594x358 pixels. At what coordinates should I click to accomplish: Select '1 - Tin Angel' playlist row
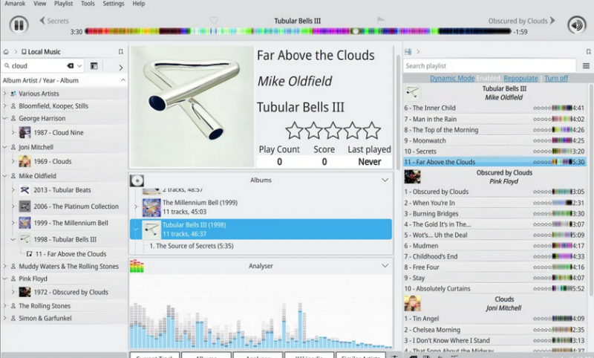pyautogui.click(x=495, y=319)
